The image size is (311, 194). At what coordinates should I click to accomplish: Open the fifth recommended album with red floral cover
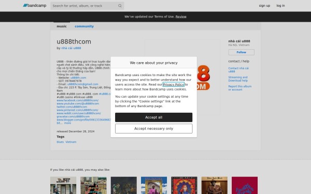tap(184, 185)
